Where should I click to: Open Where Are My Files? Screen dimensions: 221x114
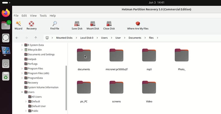click(138, 25)
